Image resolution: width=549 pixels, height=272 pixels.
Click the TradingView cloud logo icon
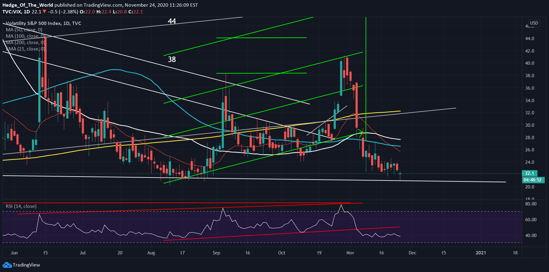click(7, 265)
